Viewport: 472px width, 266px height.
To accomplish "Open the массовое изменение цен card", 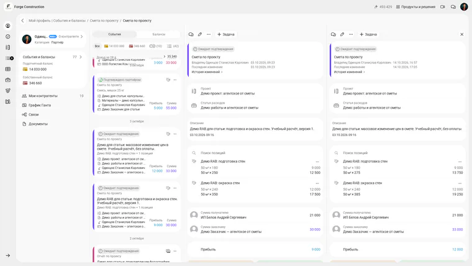I will (x=137, y=153).
